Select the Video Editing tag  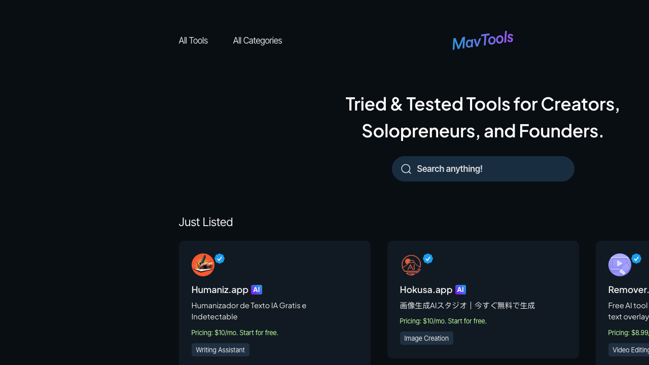click(x=629, y=350)
